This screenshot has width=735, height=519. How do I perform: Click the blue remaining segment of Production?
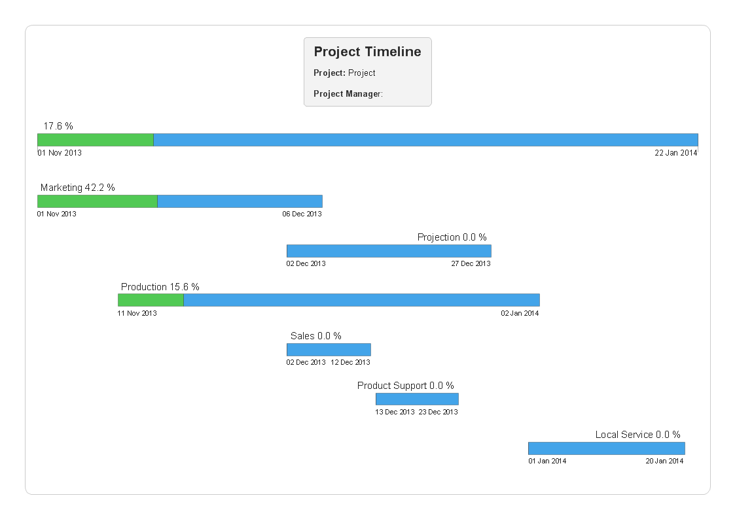[361, 300]
